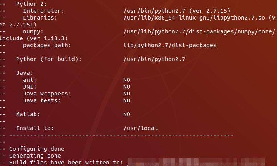Click the NO value next to ant
Image resolution: width=277 pixels, height=166 pixels.
(127, 80)
